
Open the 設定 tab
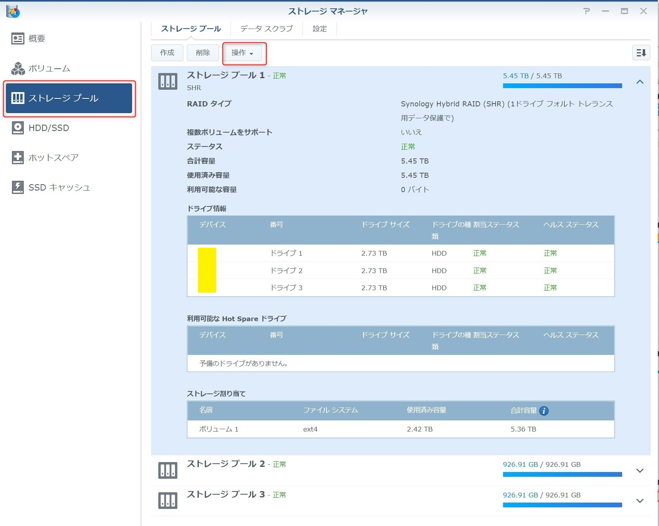(319, 29)
